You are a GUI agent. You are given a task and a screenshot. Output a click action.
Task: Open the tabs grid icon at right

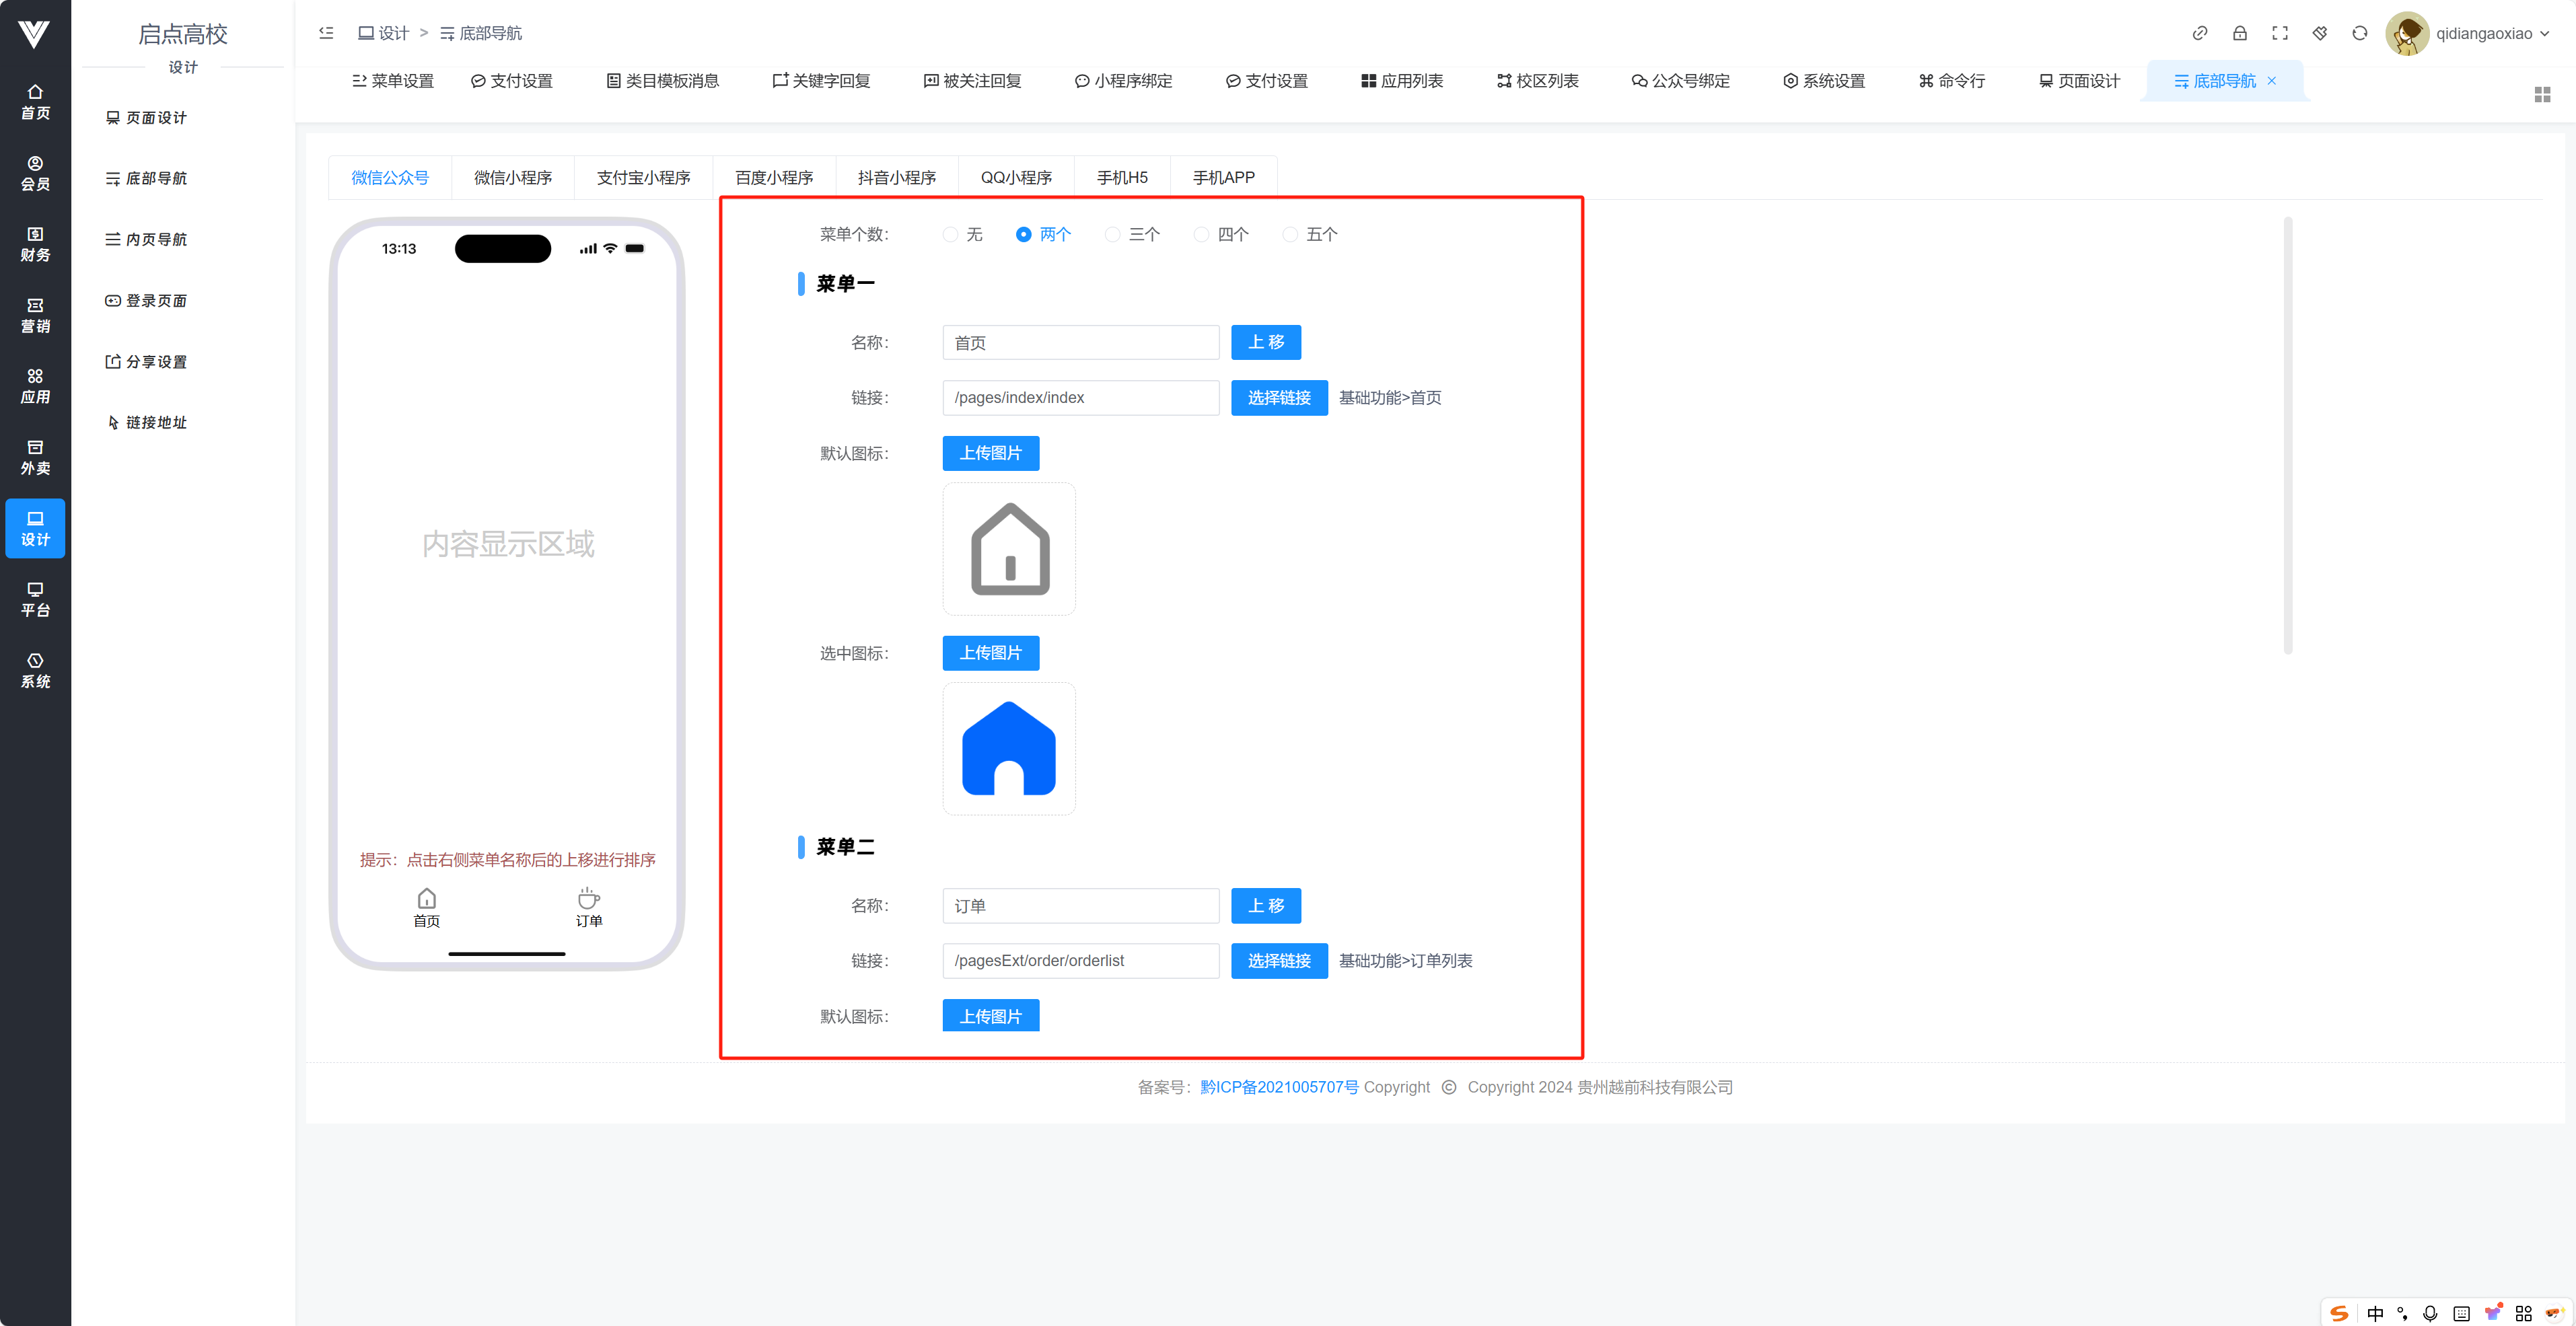click(2542, 94)
